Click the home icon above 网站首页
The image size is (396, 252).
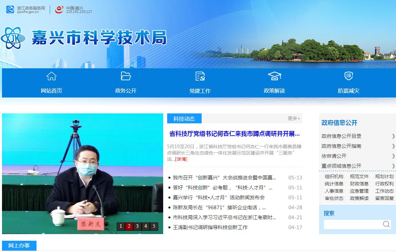click(x=51, y=76)
